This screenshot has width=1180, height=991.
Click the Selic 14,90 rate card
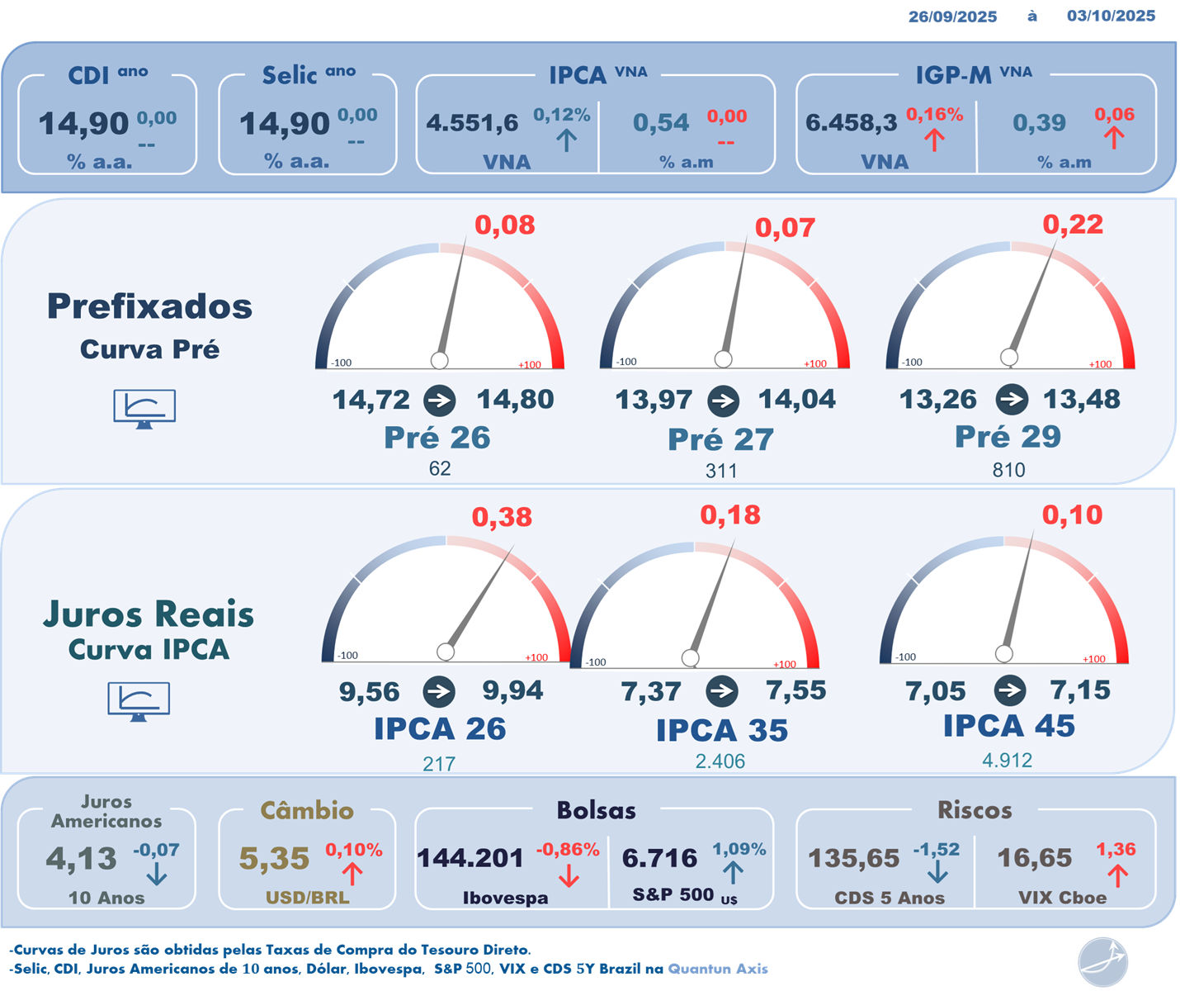[x=308, y=124]
